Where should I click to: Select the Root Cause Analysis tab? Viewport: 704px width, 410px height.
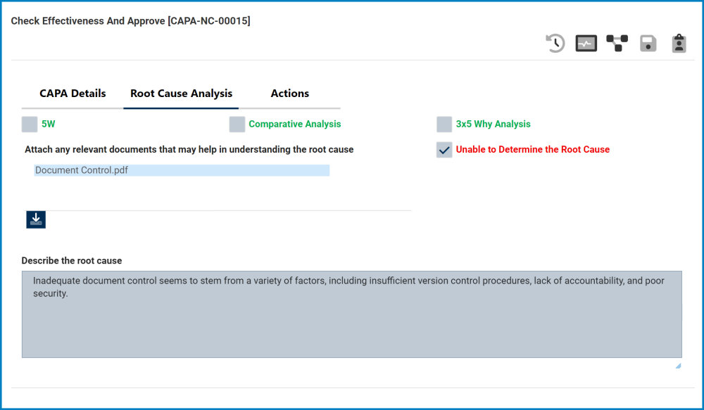tap(180, 93)
